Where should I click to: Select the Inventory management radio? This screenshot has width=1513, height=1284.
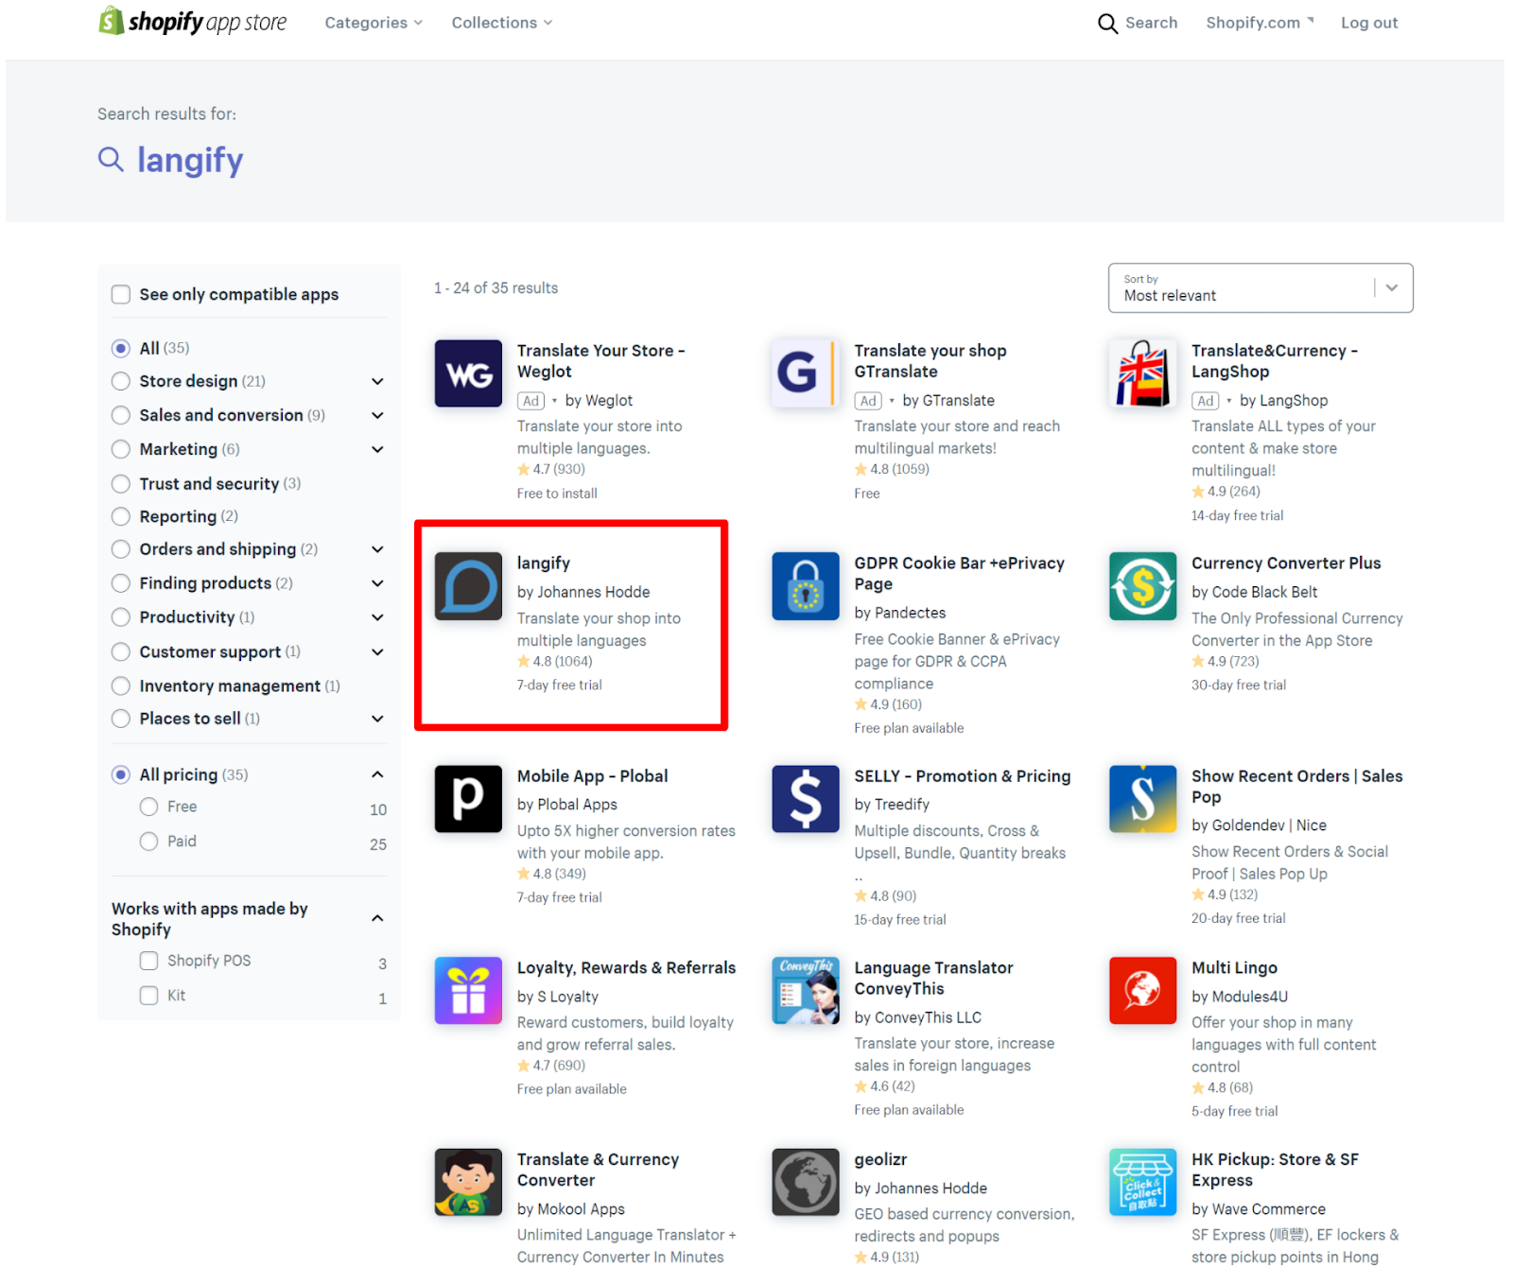[121, 685]
